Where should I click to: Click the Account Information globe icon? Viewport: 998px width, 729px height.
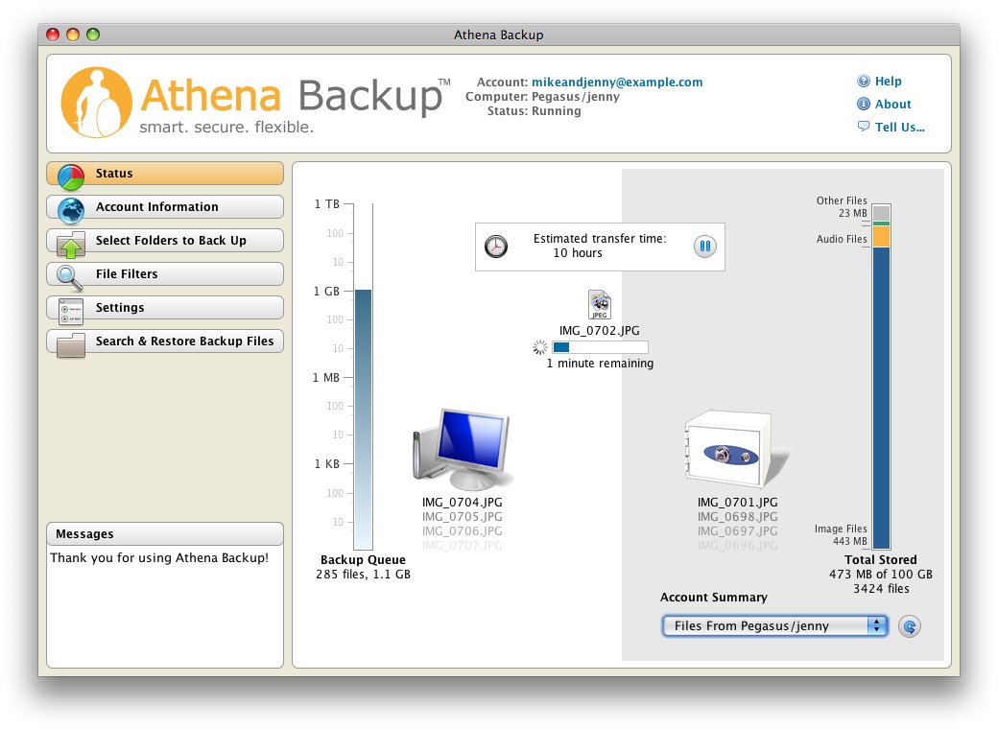point(71,211)
